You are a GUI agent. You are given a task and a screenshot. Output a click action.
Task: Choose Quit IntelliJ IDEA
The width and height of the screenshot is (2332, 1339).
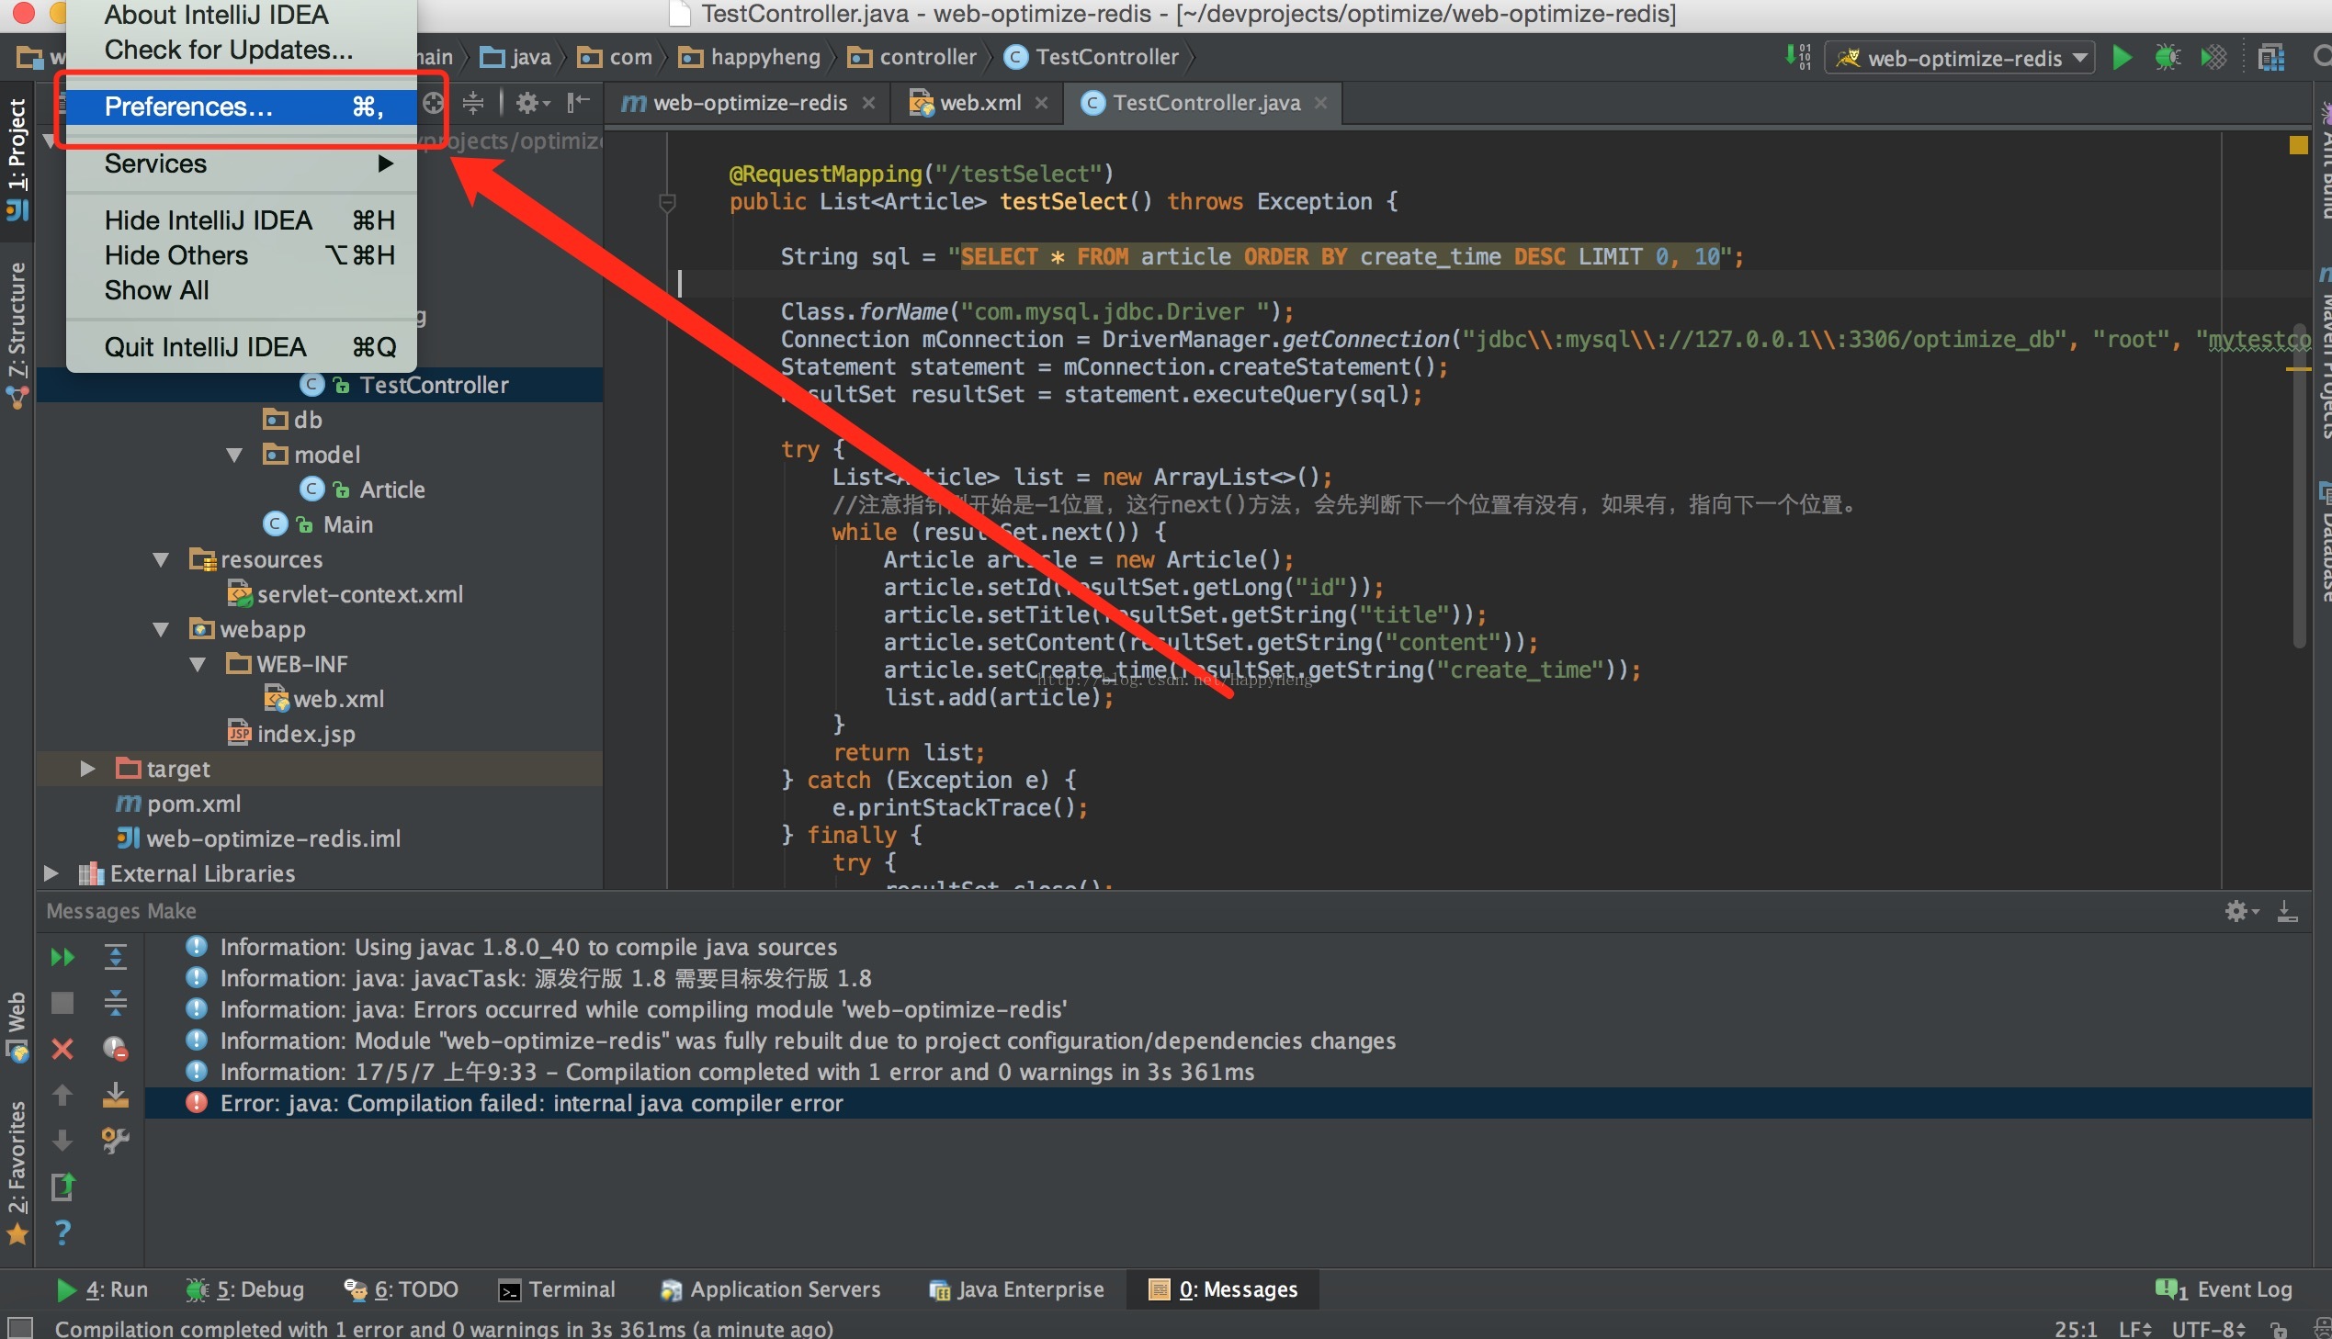click(241, 348)
